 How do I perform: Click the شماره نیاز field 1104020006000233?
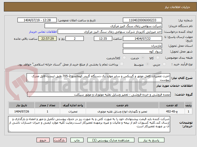[142, 20]
